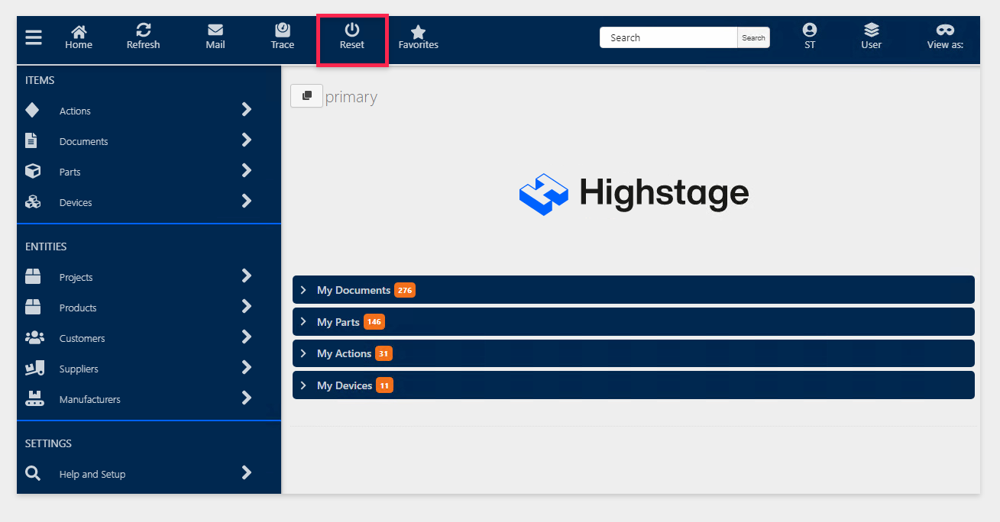Select Parts menu label in sidebar
This screenshot has width=1000, height=522.
click(70, 172)
